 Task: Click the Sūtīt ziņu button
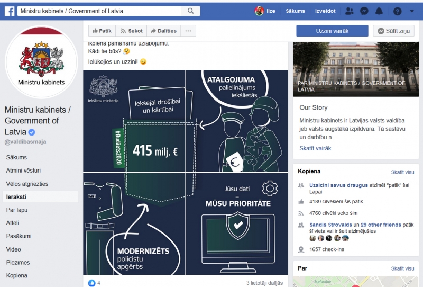(x=393, y=31)
